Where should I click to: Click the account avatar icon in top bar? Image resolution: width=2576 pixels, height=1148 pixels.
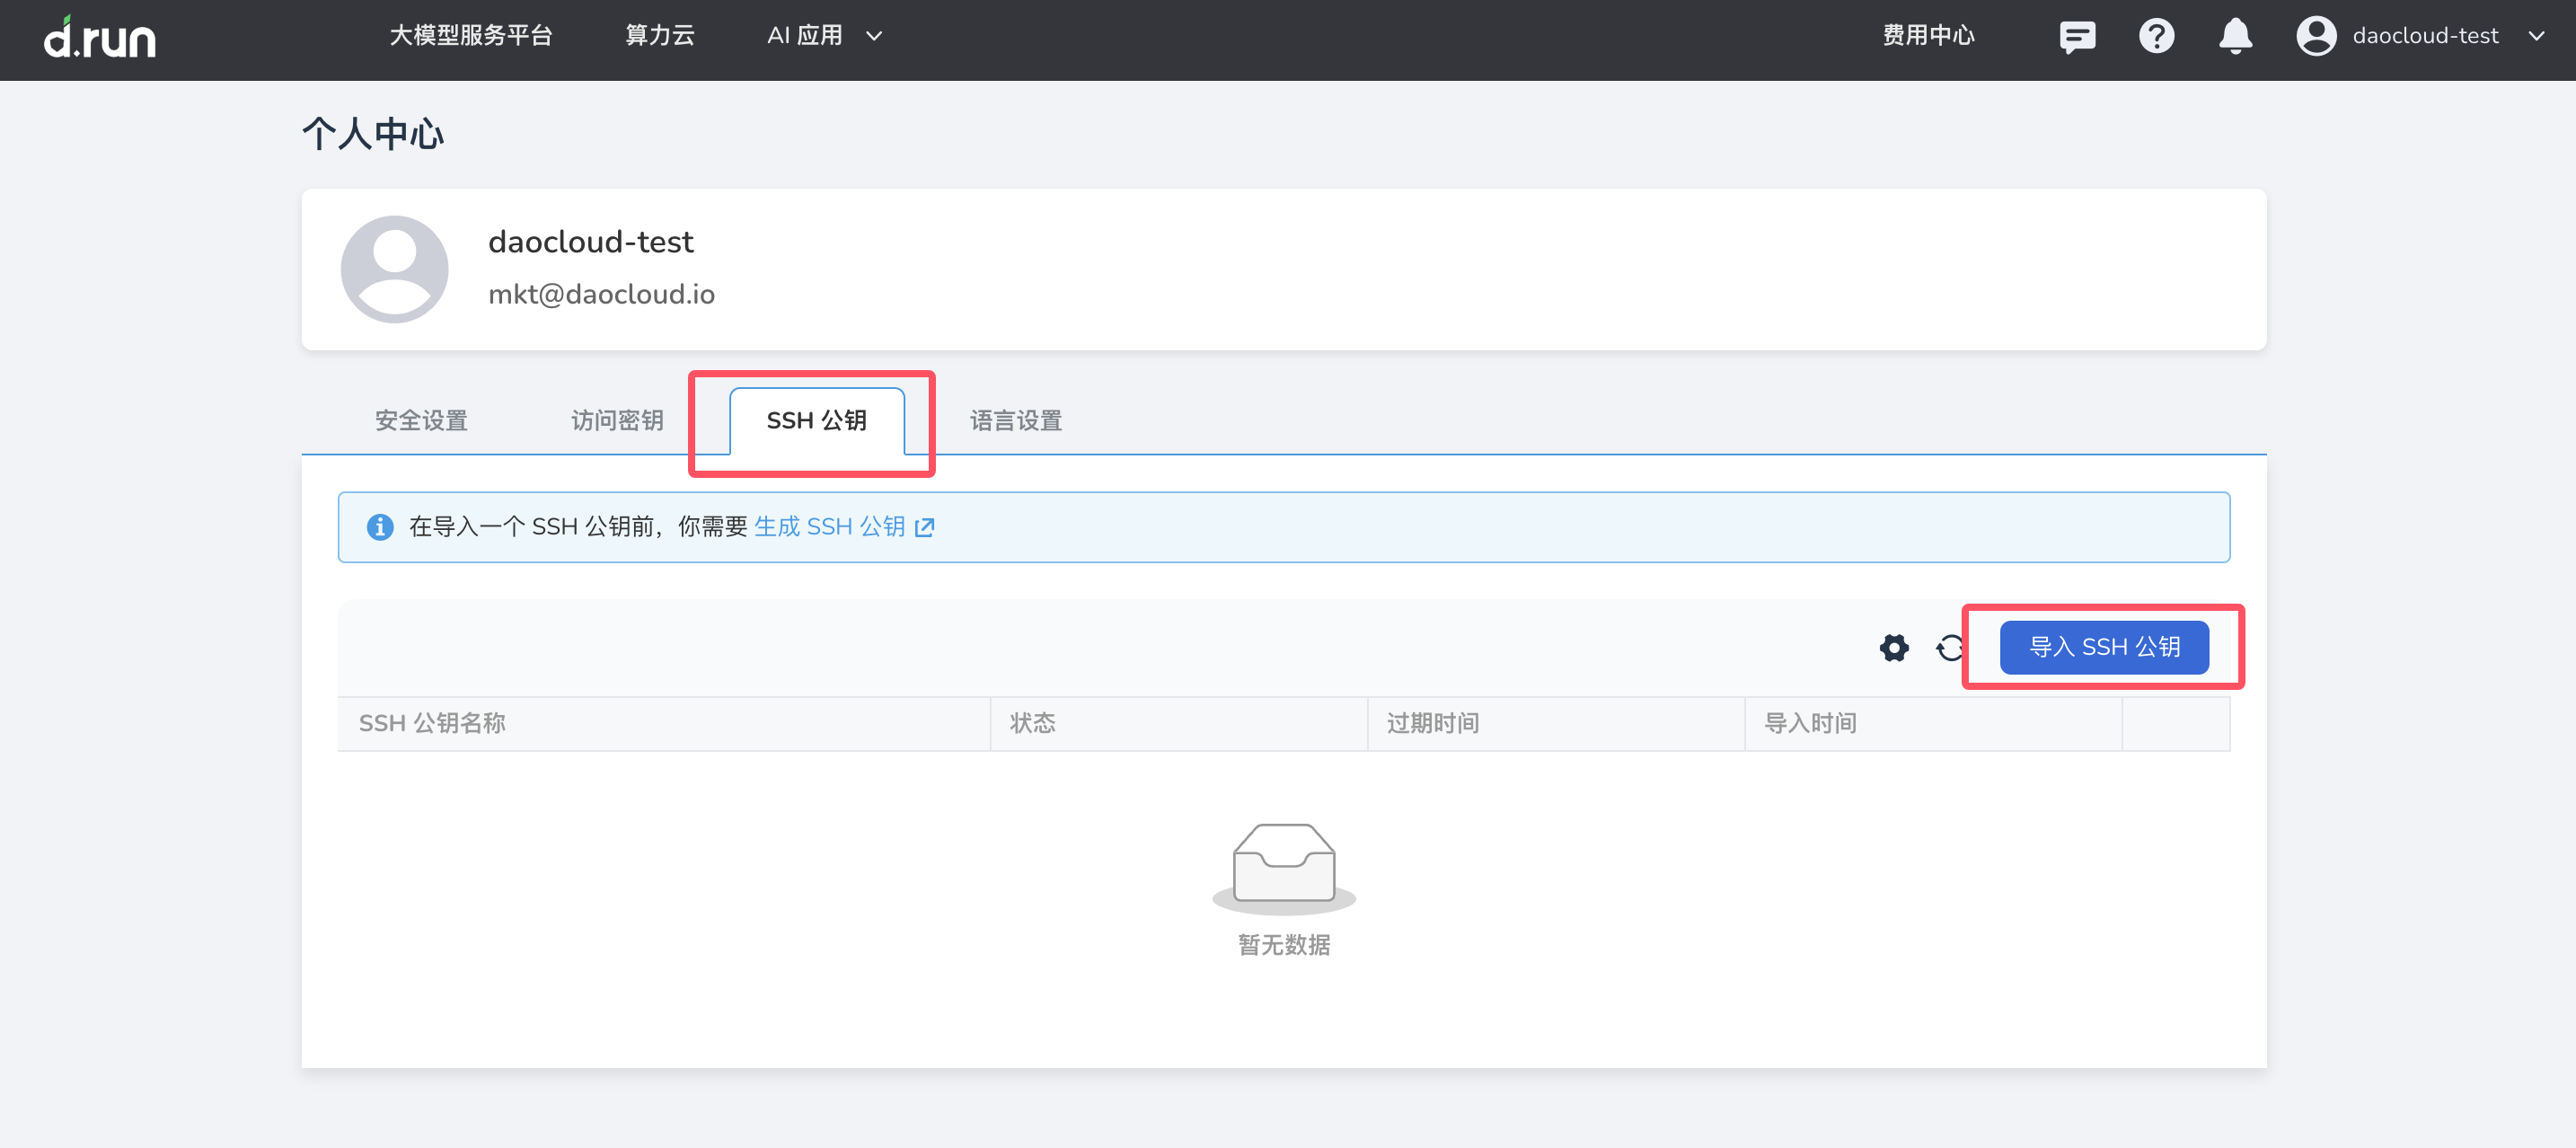(2316, 36)
